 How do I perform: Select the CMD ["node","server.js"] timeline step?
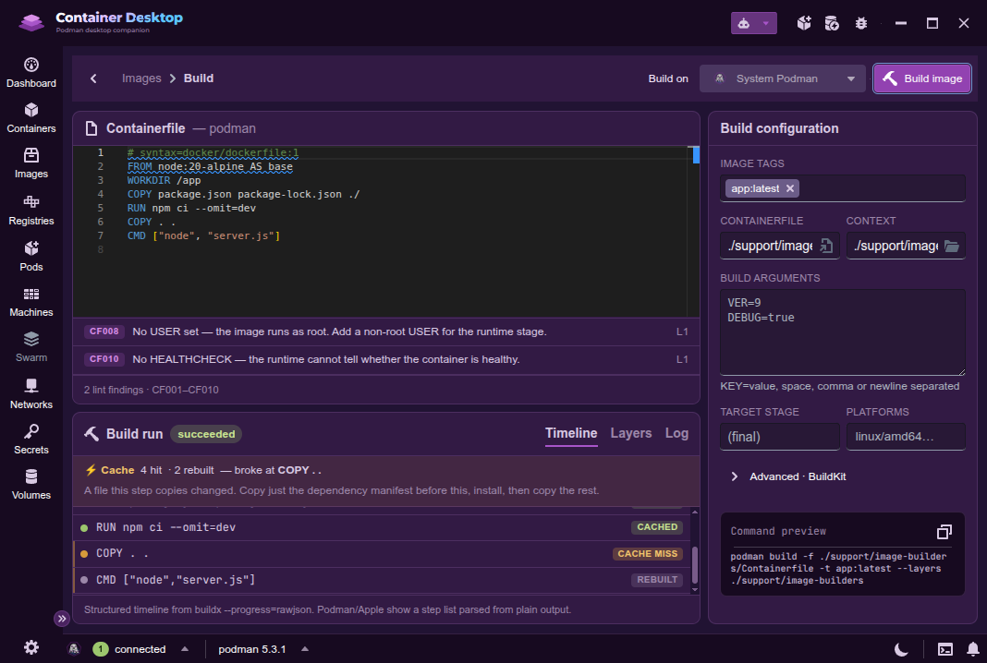point(382,580)
